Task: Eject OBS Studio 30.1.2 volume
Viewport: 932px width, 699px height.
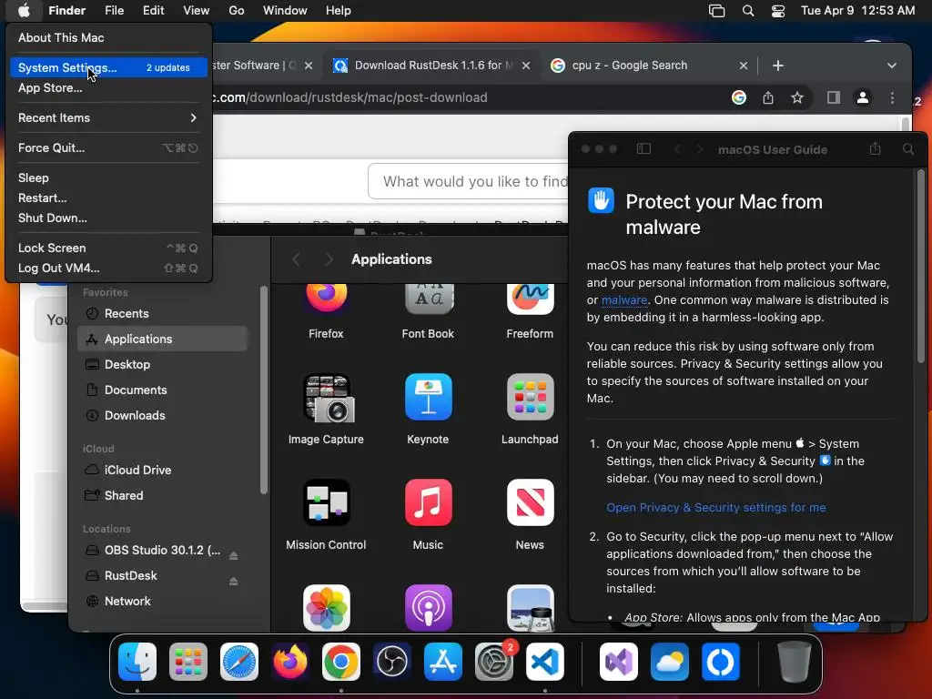Action: 234,555
